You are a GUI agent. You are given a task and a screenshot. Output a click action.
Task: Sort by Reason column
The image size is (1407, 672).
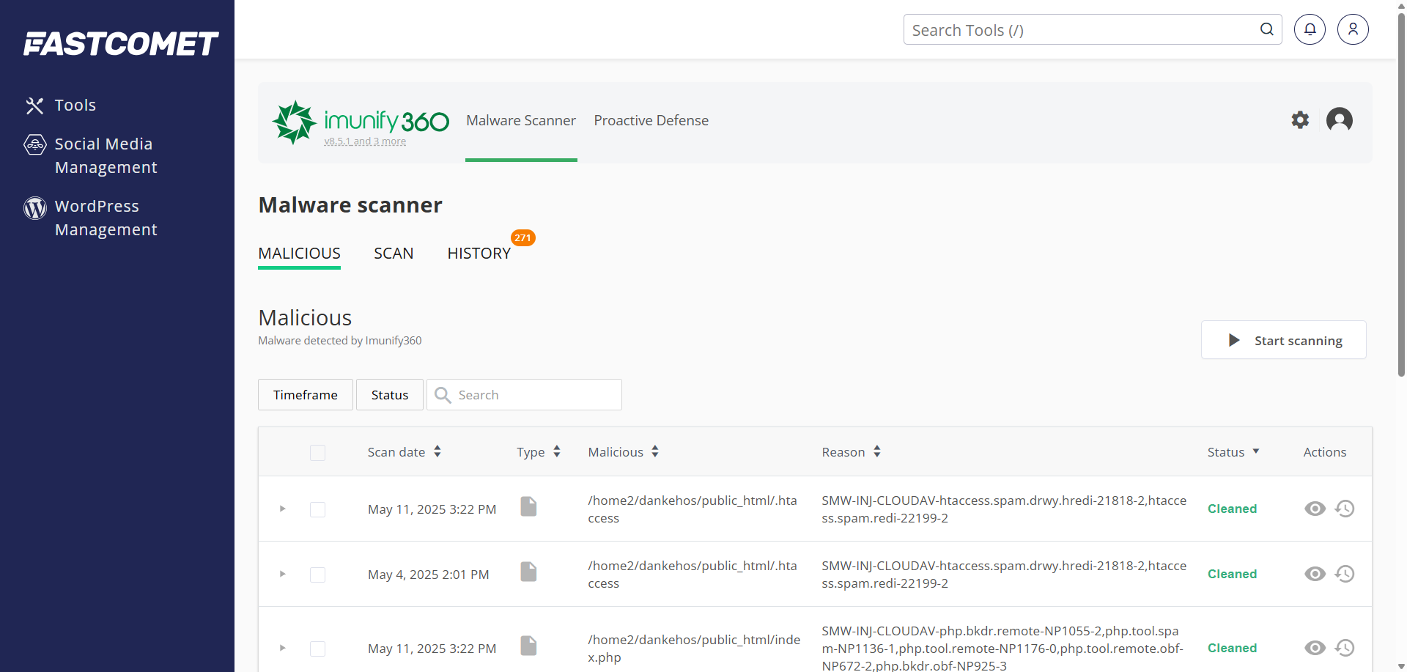852,452
